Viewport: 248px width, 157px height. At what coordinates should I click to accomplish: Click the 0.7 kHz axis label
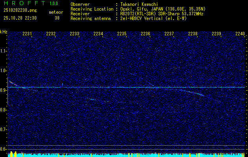coord(3,130)
